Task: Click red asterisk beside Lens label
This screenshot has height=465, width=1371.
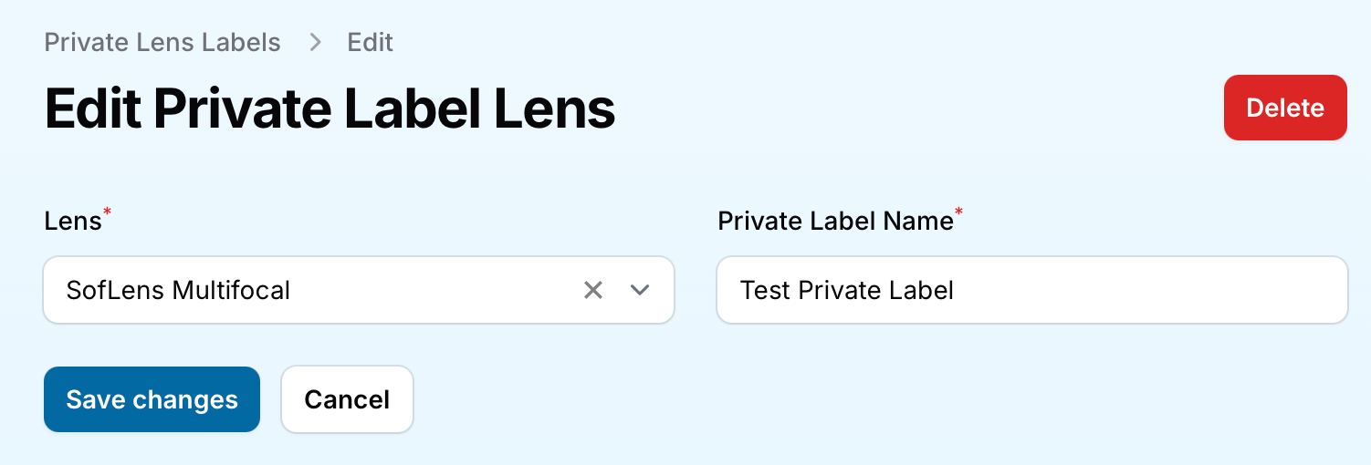Action: pyautogui.click(x=107, y=212)
